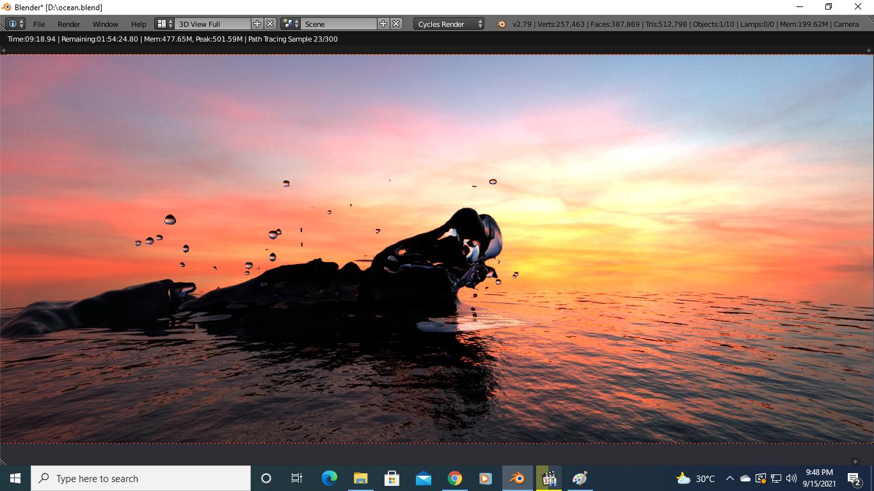Viewport: 874px width, 491px height.
Task: Open the File menu
Action: [39, 24]
